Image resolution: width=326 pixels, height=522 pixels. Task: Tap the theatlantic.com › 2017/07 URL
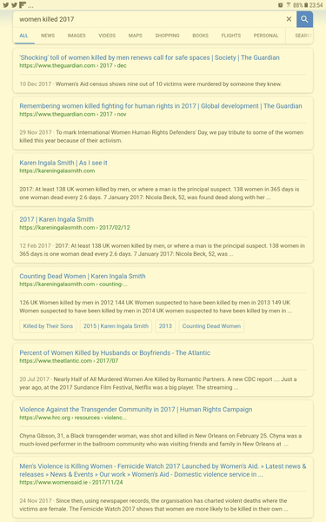click(69, 361)
